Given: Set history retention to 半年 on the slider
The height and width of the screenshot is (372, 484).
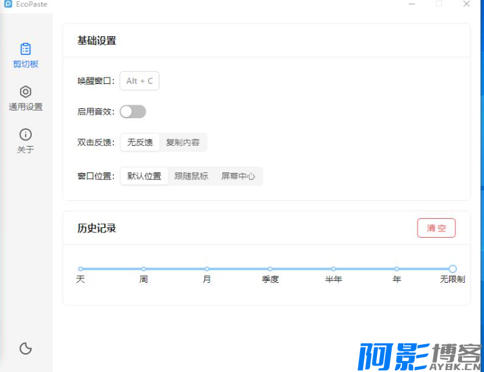Looking at the screenshot, I should pyautogui.click(x=334, y=269).
